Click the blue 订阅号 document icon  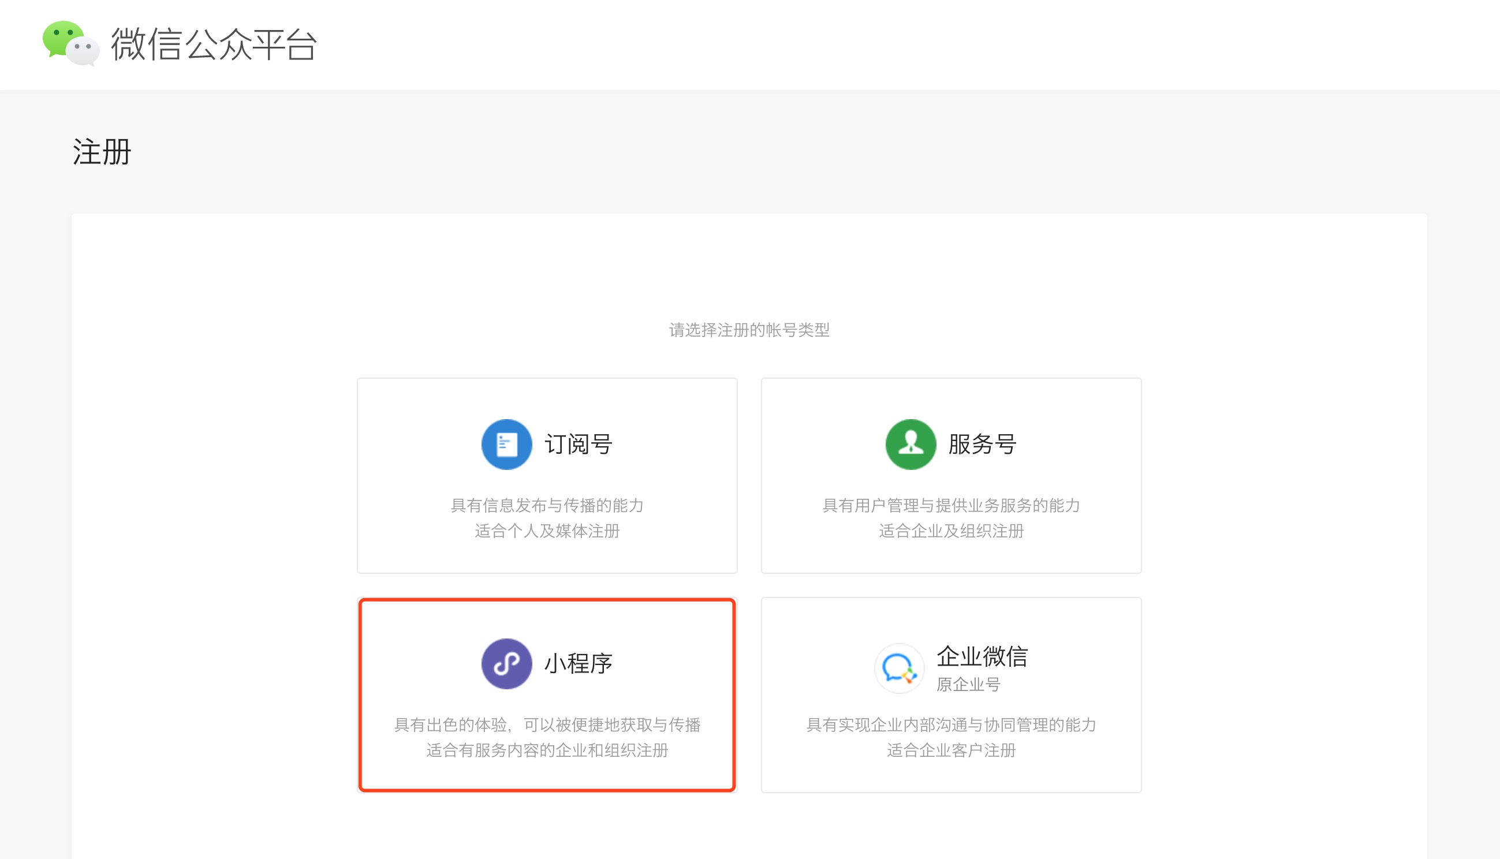507,445
